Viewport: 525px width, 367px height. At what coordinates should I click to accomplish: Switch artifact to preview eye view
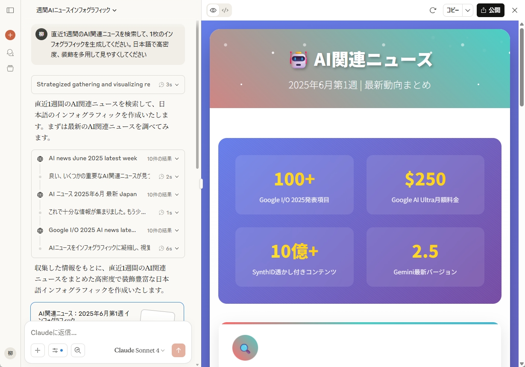click(213, 10)
